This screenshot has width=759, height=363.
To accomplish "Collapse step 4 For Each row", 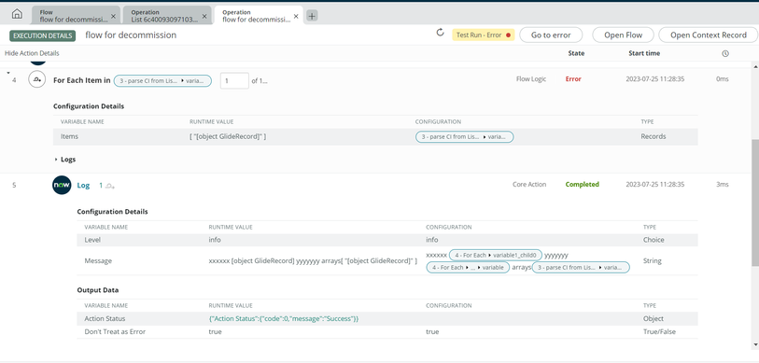I will tap(8, 73).
